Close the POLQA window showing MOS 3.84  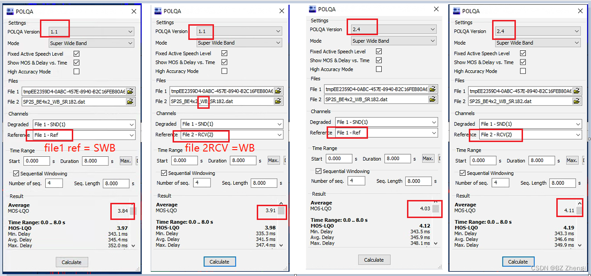134,11
